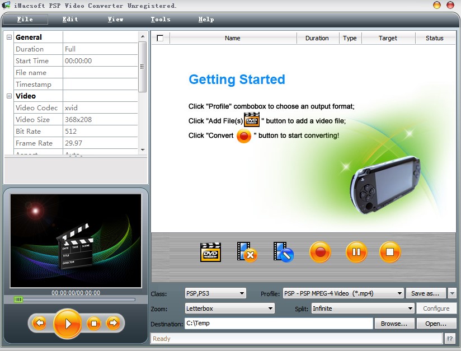Screen dimensions: 461x351
Task: Stop the conversion process
Action: [390, 252]
